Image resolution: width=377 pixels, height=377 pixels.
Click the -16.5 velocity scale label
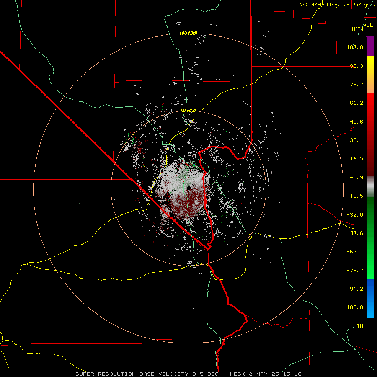click(355, 196)
